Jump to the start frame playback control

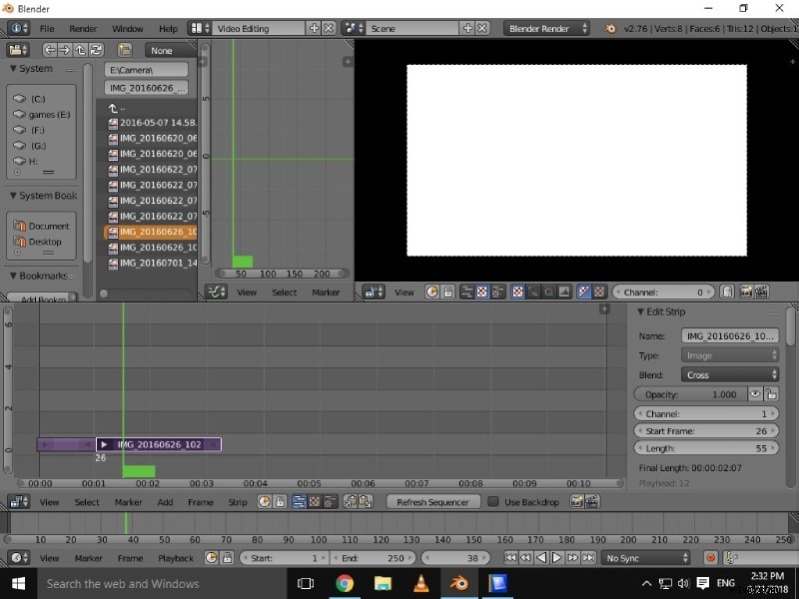[x=511, y=558]
